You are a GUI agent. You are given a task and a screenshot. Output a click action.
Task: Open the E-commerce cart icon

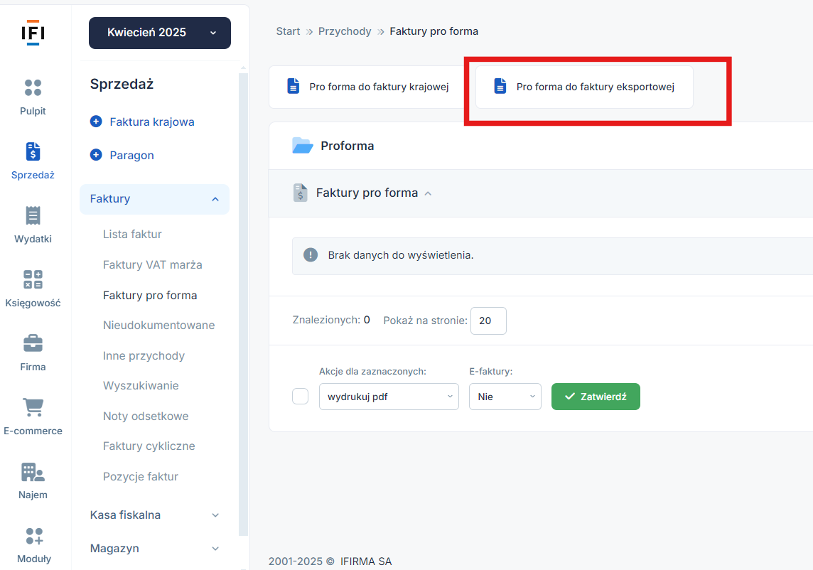coord(33,407)
